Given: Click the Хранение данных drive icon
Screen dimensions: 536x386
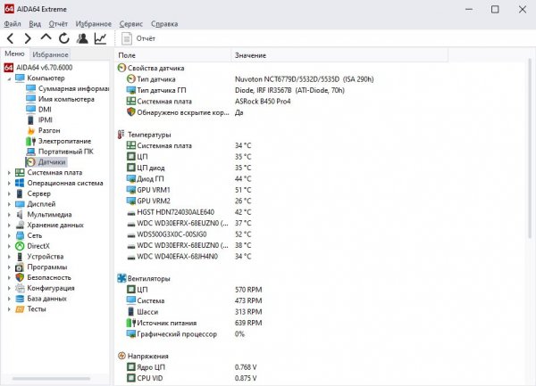Looking at the screenshot, I should pos(20,225).
